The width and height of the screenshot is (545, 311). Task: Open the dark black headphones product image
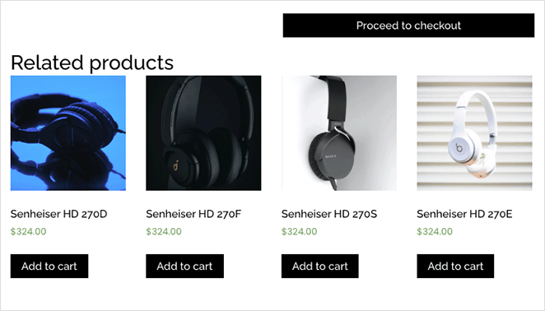point(203,133)
